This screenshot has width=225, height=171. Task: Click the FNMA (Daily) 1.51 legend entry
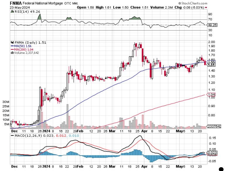[x=30, y=42]
